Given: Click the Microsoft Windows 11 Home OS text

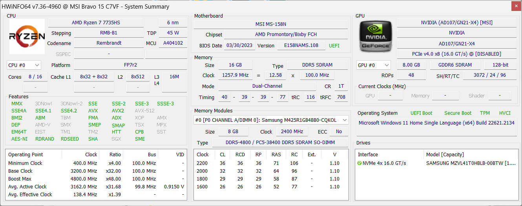Looking at the screenshot, I should tap(436, 123).
